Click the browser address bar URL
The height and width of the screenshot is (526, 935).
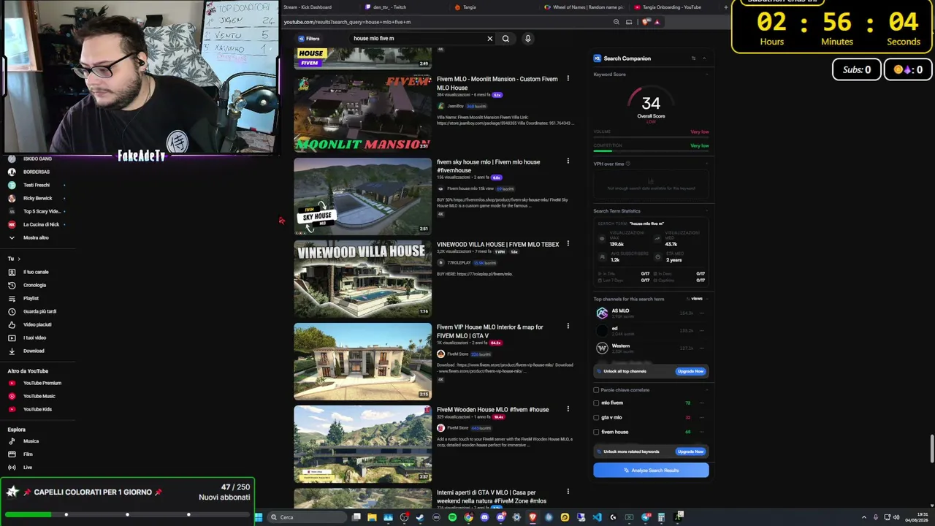point(347,22)
